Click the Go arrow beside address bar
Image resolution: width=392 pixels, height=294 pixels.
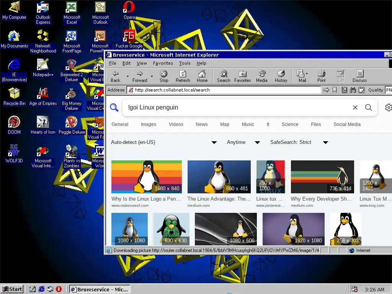coord(326,90)
